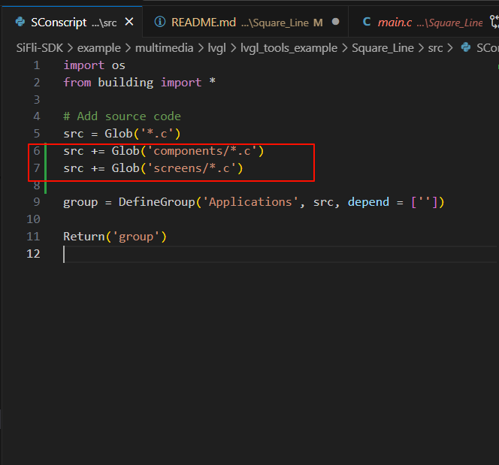Place cursor in Return('group') statement
The height and width of the screenshot is (465, 499).
click(x=114, y=237)
